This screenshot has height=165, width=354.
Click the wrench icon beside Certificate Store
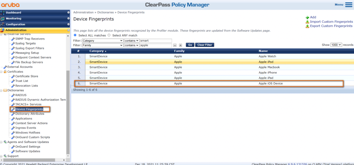(13, 76)
